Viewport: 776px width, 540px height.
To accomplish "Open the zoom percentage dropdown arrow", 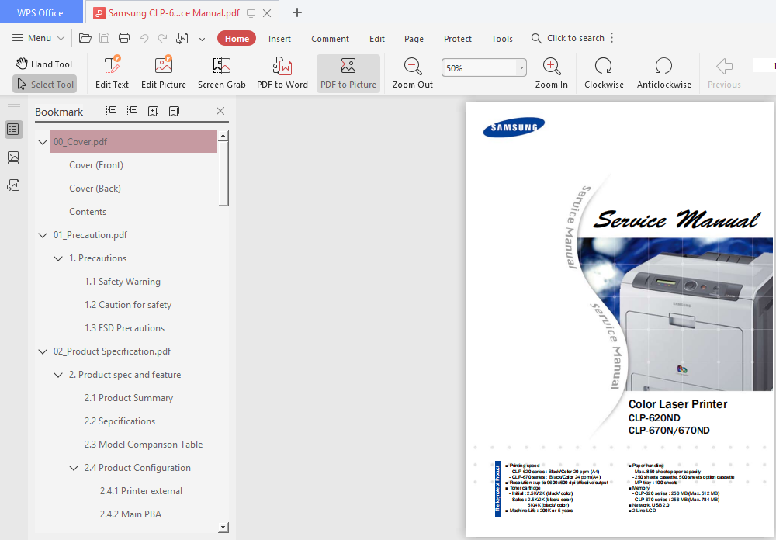I will pos(521,67).
